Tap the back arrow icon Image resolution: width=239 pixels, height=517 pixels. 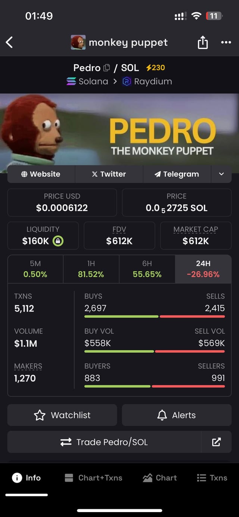10,42
